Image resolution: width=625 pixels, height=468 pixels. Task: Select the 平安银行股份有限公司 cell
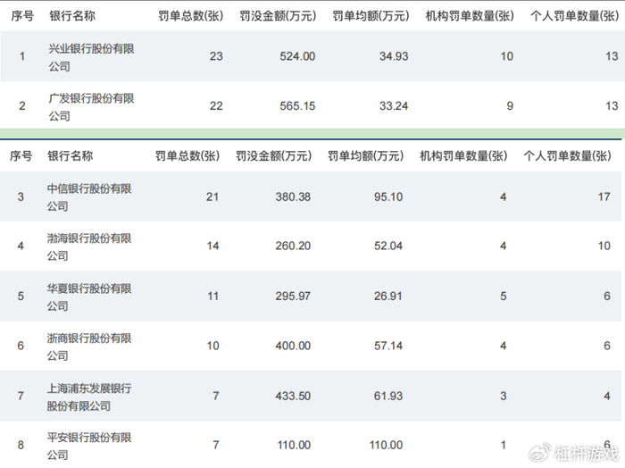(x=89, y=446)
